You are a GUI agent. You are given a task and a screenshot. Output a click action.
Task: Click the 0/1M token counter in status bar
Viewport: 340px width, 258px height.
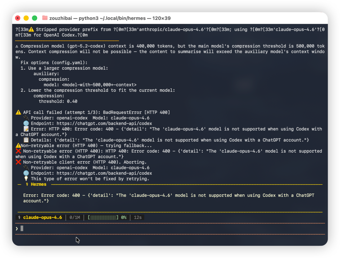pyautogui.click(x=75, y=218)
